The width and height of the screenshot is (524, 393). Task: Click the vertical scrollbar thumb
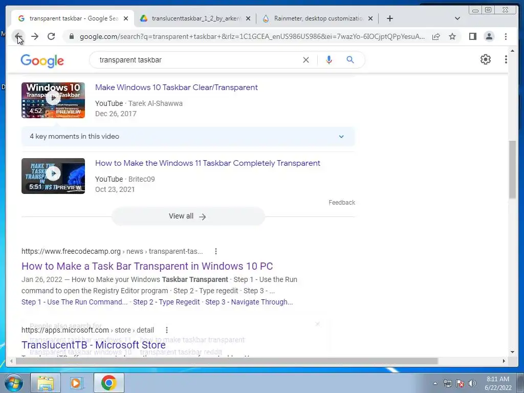coord(512,170)
